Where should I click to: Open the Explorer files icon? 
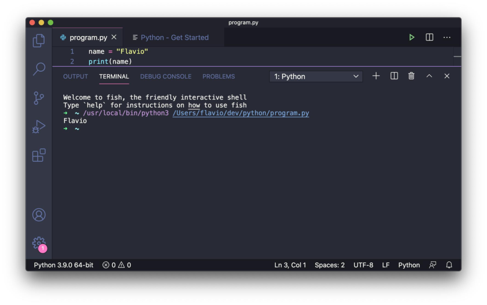[x=39, y=41]
